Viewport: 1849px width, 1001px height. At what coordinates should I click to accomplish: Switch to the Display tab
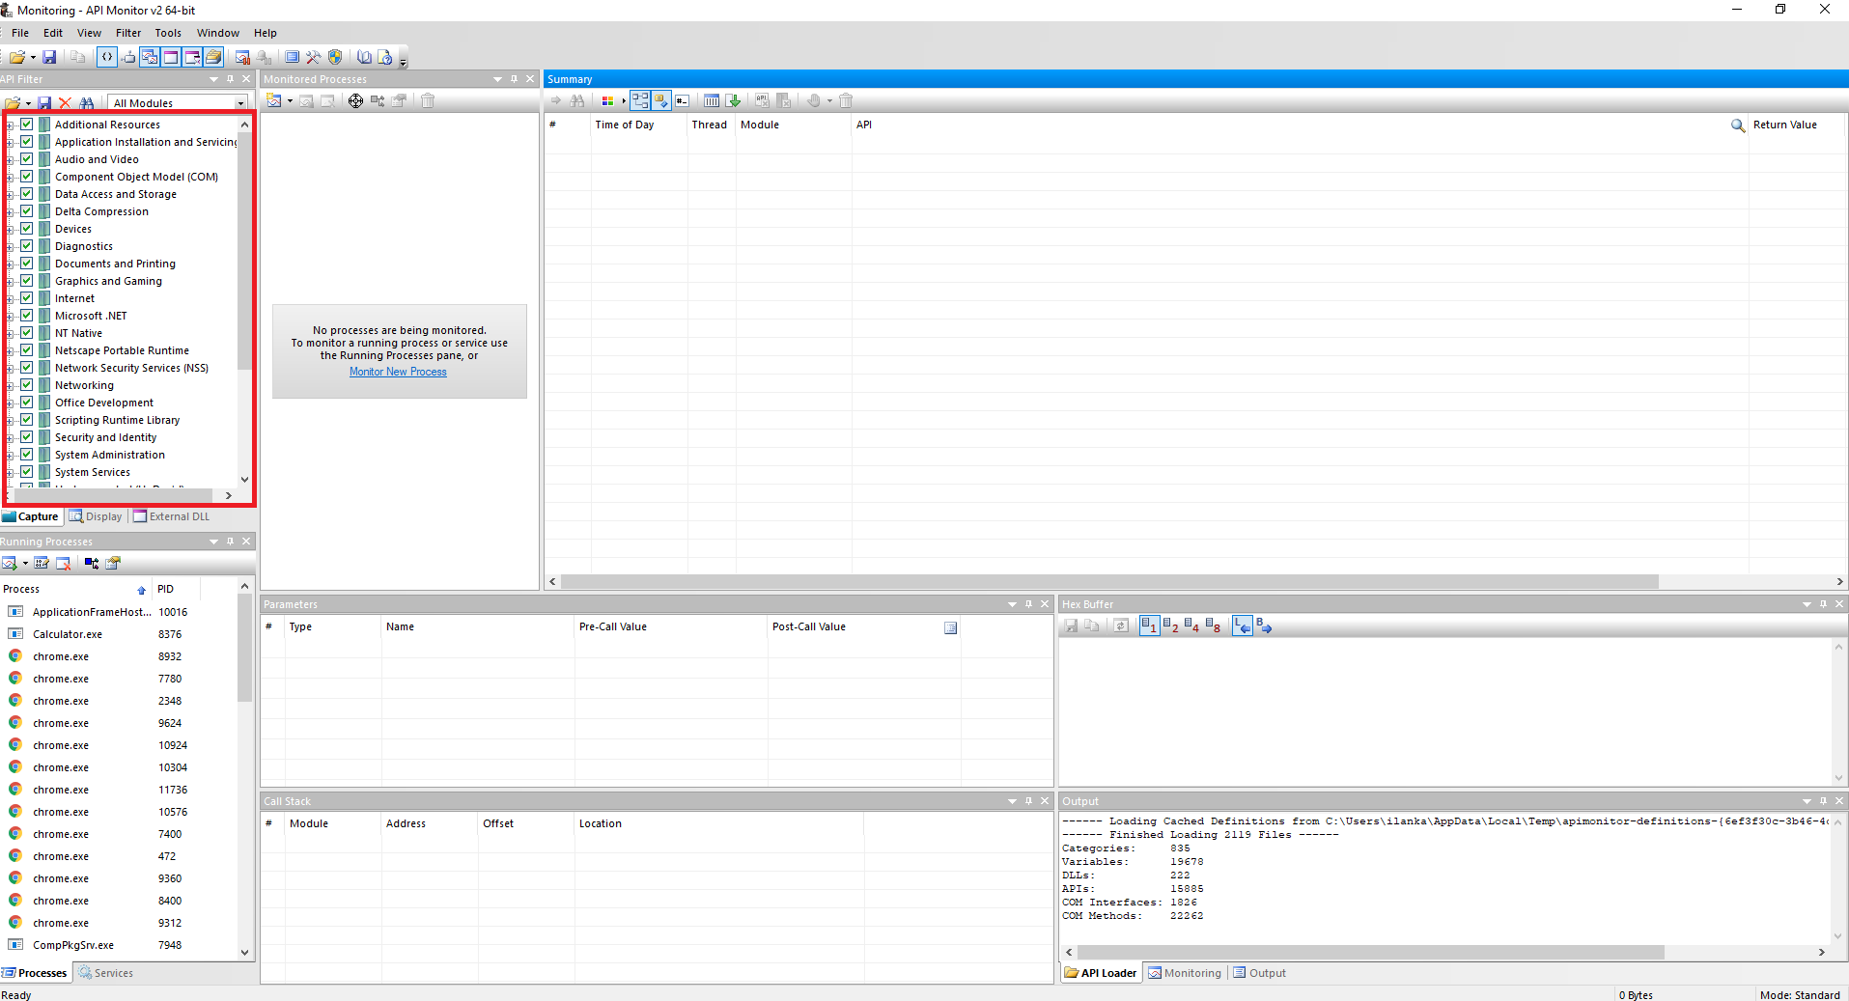pos(96,516)
